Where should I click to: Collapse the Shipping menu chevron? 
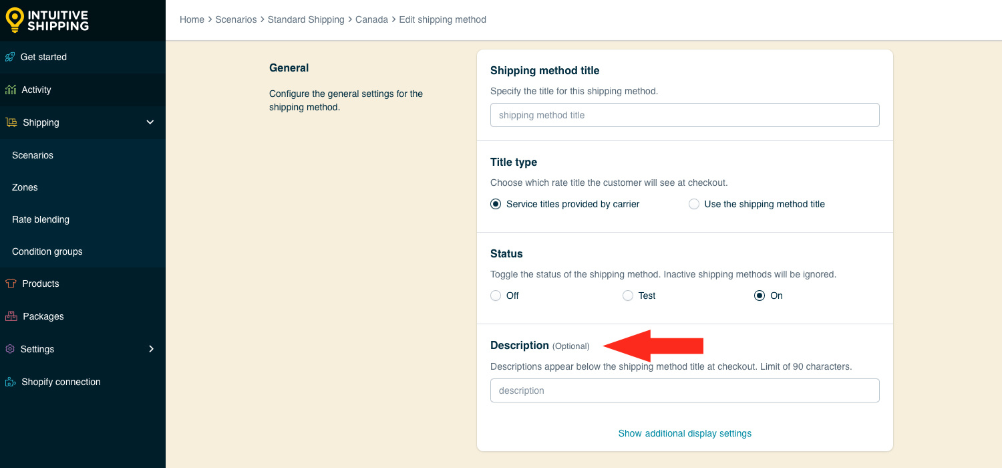(x=150, y=122)
